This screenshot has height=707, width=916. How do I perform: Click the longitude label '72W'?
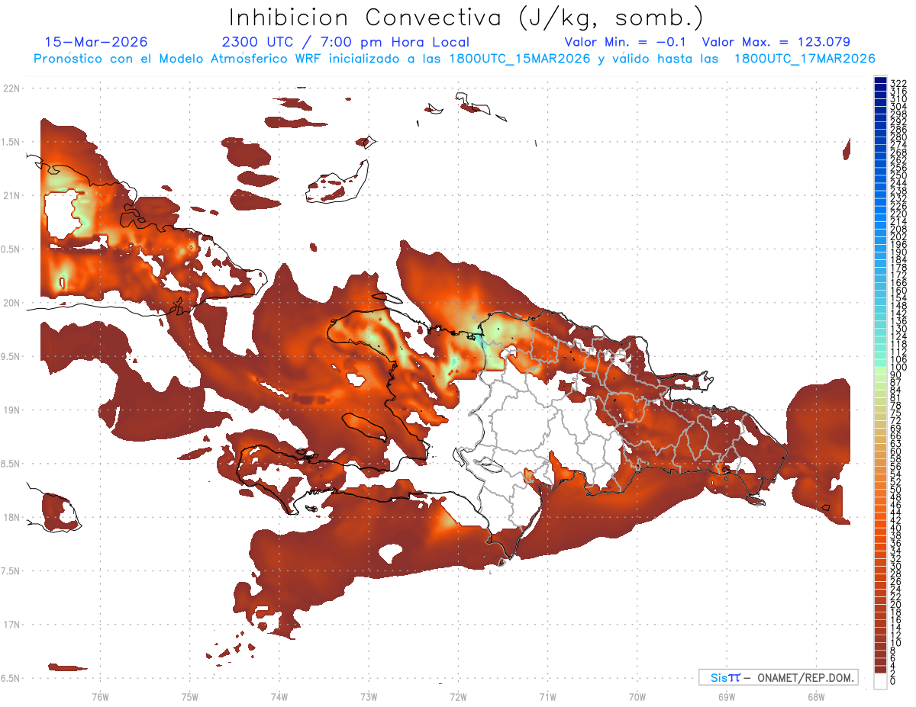click(458, 696)
